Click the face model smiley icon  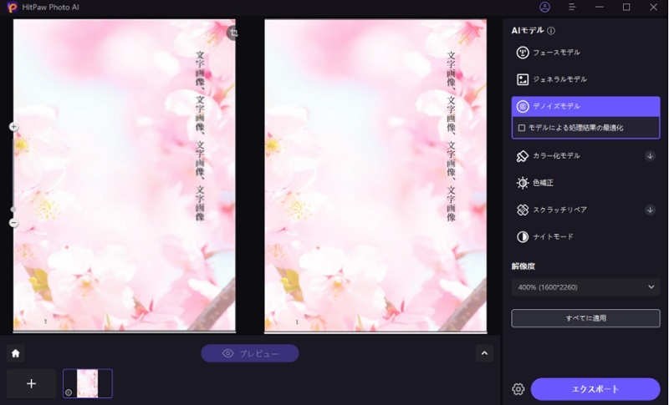point(522,53)
